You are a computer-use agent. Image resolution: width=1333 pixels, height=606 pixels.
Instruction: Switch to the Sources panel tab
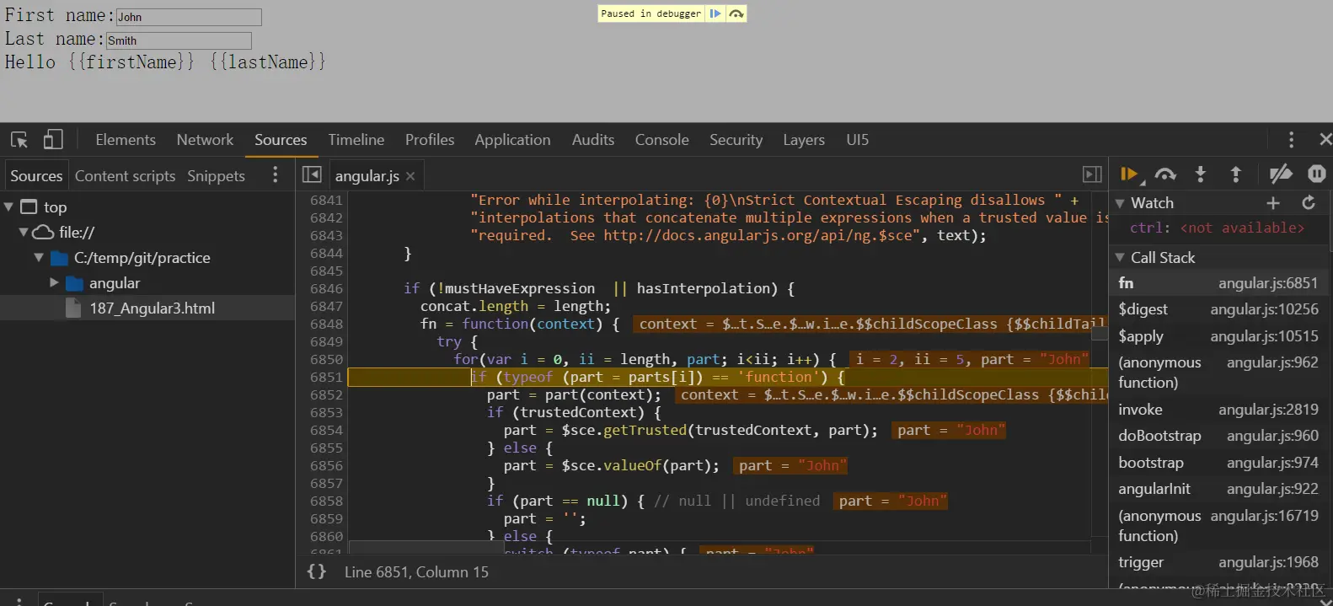click(x=281, y=140)
